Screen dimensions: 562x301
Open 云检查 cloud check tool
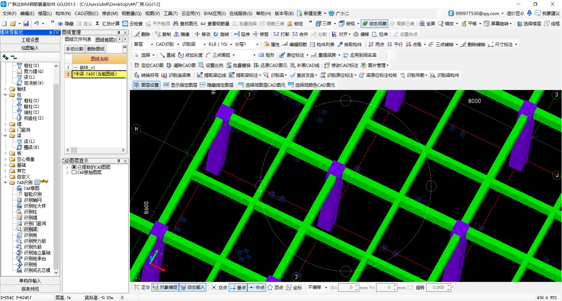pos(133,23)
